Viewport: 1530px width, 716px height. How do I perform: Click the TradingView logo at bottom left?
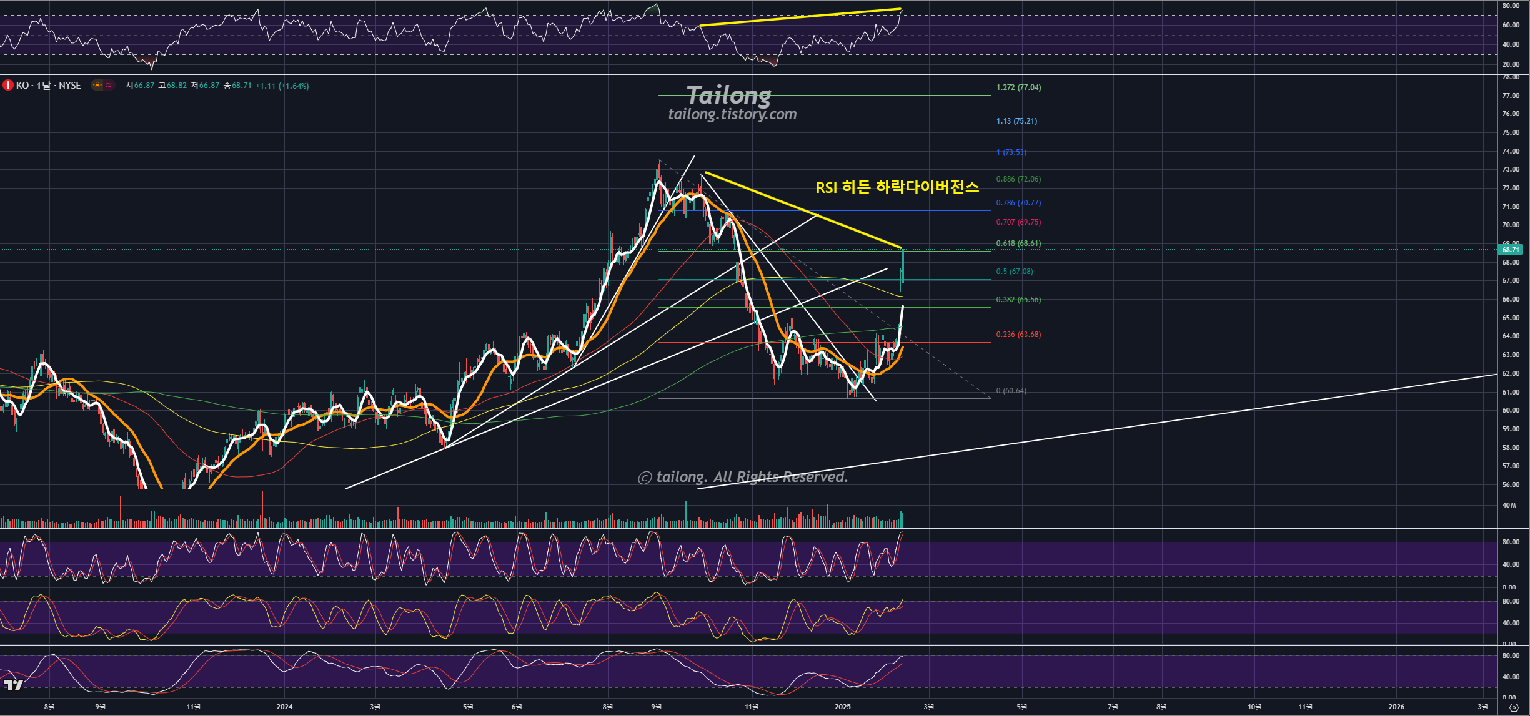(x=13, y=685)
